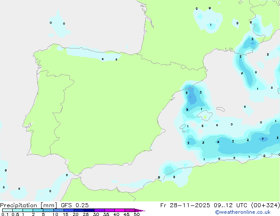Click the Mallorca island outline
The height and width of the screenshot is (216, 280).
point(204,115)
